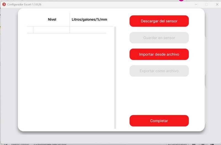The height and width of the screenshot is (145, 221).
Task: Click the empty Litros/galones table cell
Action: [88, 30]
